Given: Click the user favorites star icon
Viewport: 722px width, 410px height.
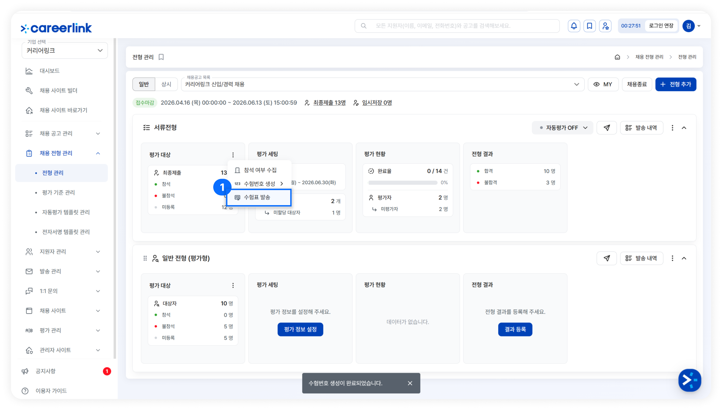Looking at the screenshot, I should [x=605, y=26].
